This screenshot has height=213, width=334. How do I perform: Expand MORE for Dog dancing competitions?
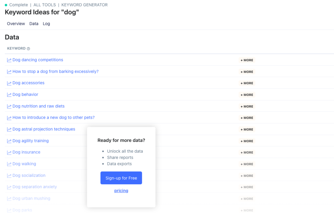[247, 60]
